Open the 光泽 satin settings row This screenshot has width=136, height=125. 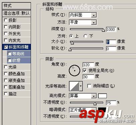(16, 67)
